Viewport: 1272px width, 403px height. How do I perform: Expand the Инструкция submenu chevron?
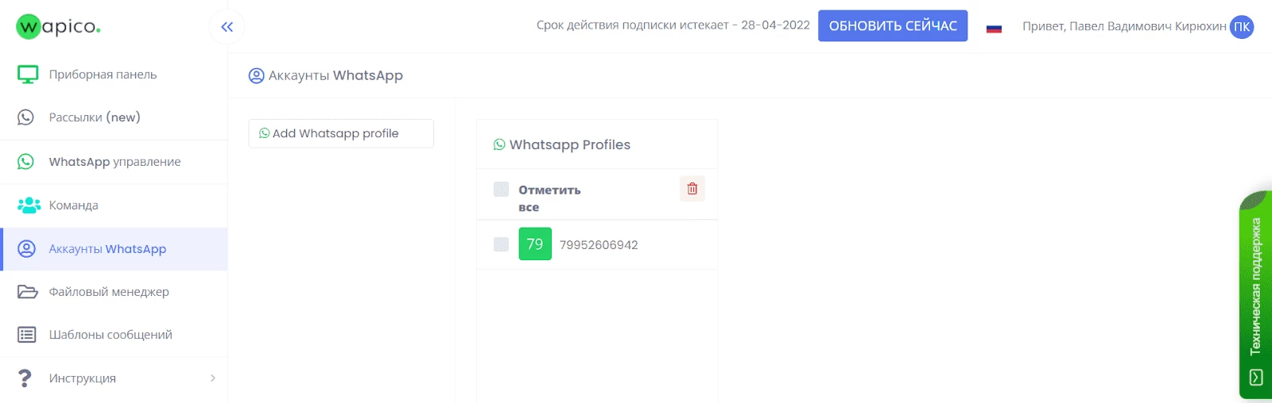click(212, 378)
